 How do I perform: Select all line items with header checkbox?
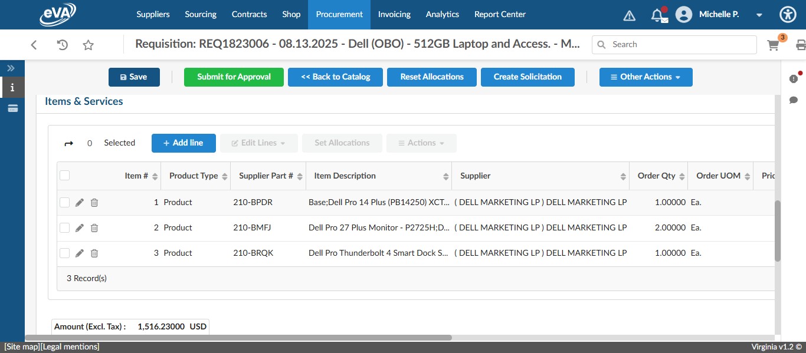coord(64,175)
